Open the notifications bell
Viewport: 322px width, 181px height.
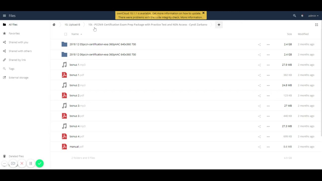pyautogui.click(x=302, y=16)
